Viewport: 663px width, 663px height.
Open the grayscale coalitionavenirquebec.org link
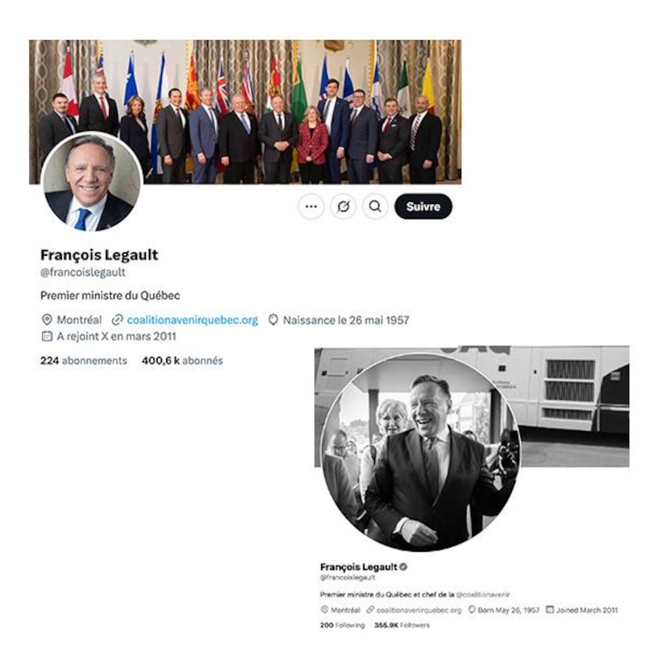pyautogui.click(x=419, y=610)
